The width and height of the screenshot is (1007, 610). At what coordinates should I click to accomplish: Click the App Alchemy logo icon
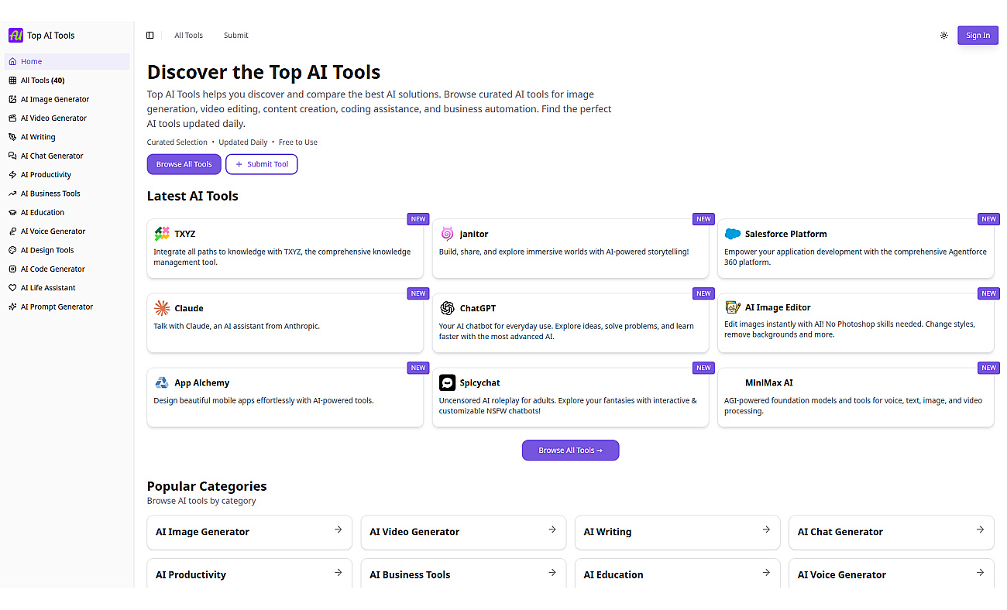tap(162, 382)
